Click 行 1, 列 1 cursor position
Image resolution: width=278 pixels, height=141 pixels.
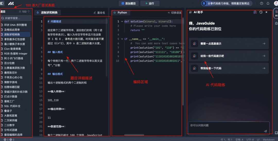[x=227, y=139]
